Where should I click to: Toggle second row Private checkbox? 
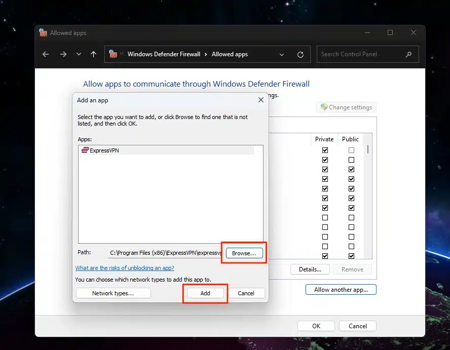pos(325,160)
